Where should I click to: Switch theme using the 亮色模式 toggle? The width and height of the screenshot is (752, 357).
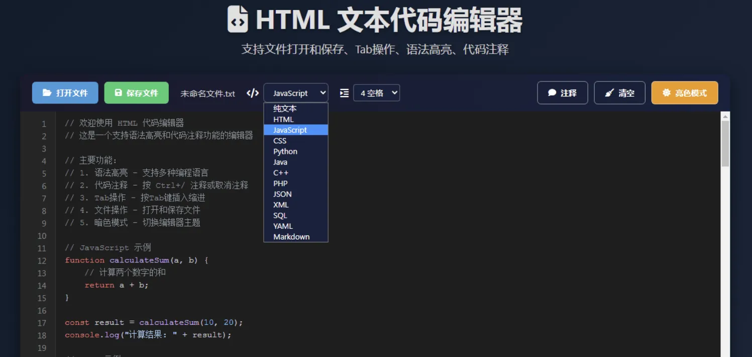tap(684, 93)
